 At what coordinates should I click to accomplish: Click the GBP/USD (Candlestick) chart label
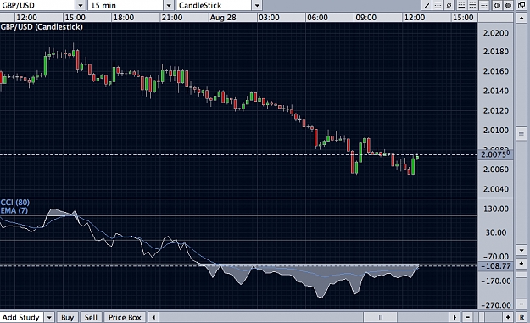(42, 26)
